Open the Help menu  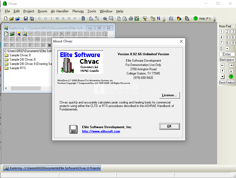tap(120, 11)
